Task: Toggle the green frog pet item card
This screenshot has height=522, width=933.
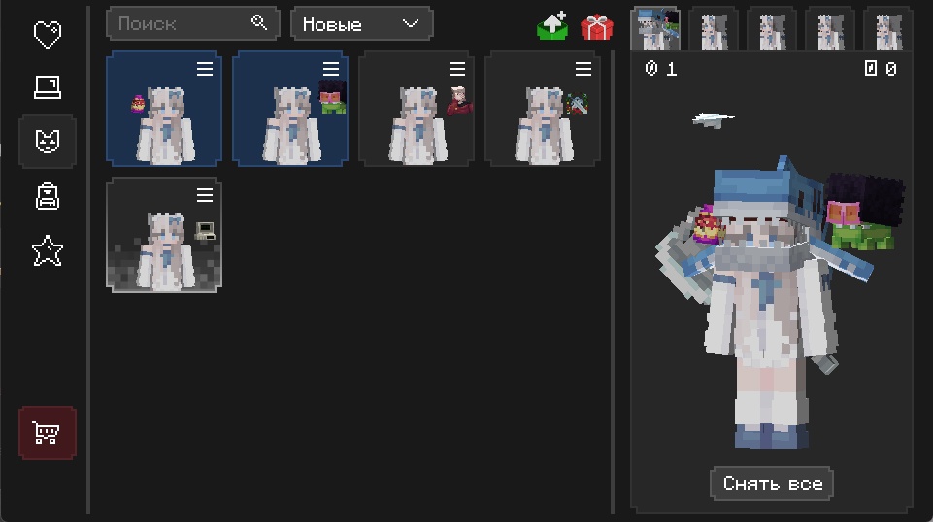Action: (x=290, y=109)
